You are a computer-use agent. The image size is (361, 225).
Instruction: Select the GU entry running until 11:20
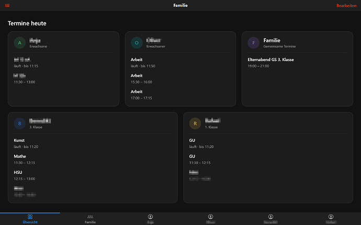tap(201, 144)
